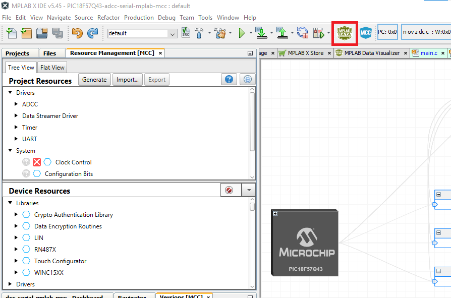Viewport: 451px width, 298px height.
Task: Run the main project
Action: pyautogui.click(x=242, y=33)
